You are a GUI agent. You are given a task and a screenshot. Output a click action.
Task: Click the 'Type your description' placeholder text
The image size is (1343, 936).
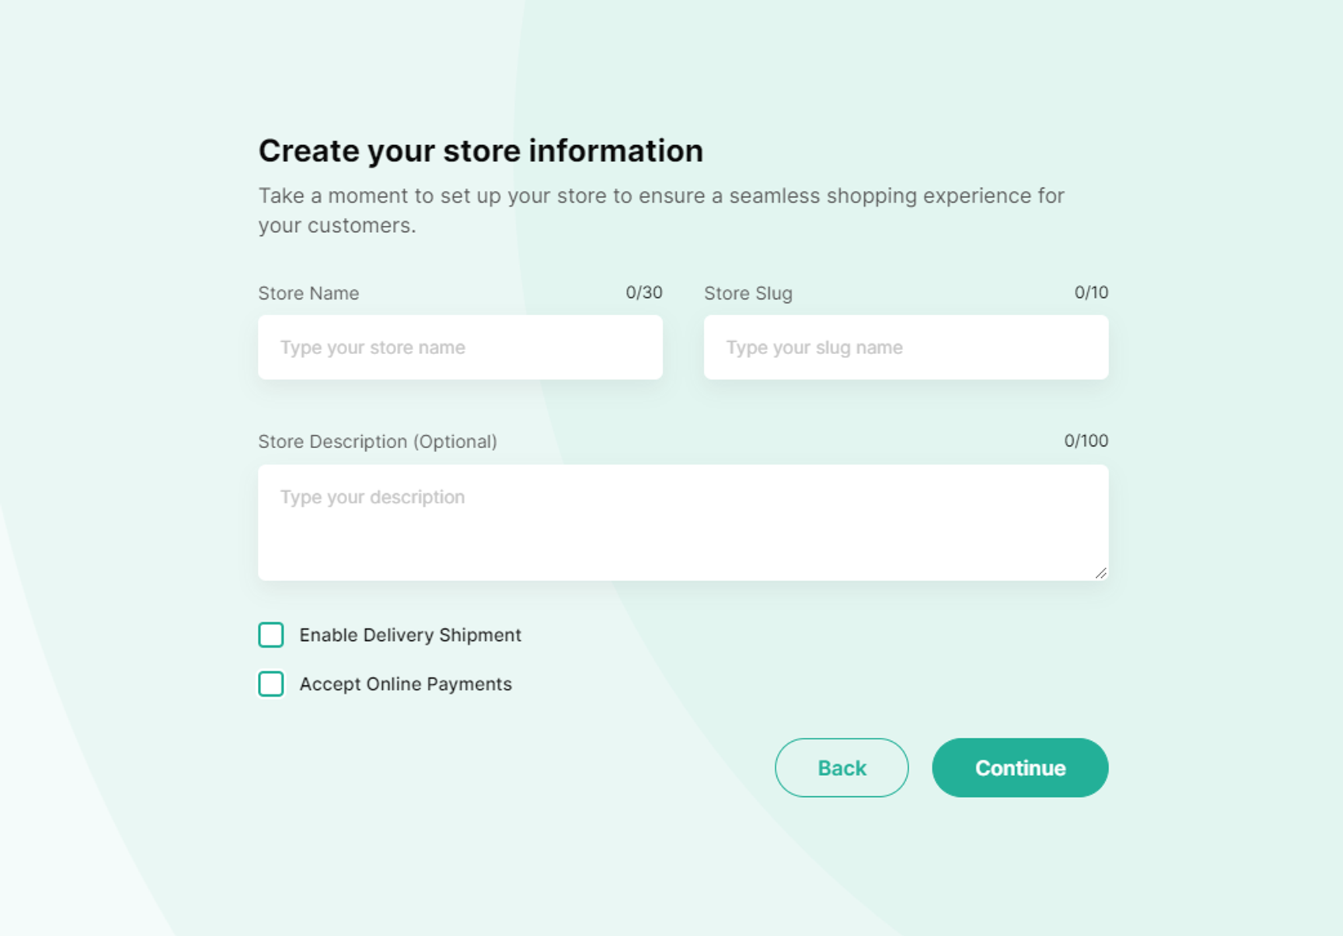point(373,497)
